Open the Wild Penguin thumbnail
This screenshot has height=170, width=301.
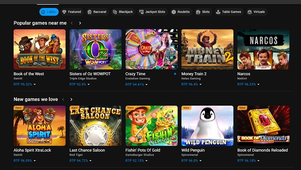pyautogui.click(x=207, y=126)
